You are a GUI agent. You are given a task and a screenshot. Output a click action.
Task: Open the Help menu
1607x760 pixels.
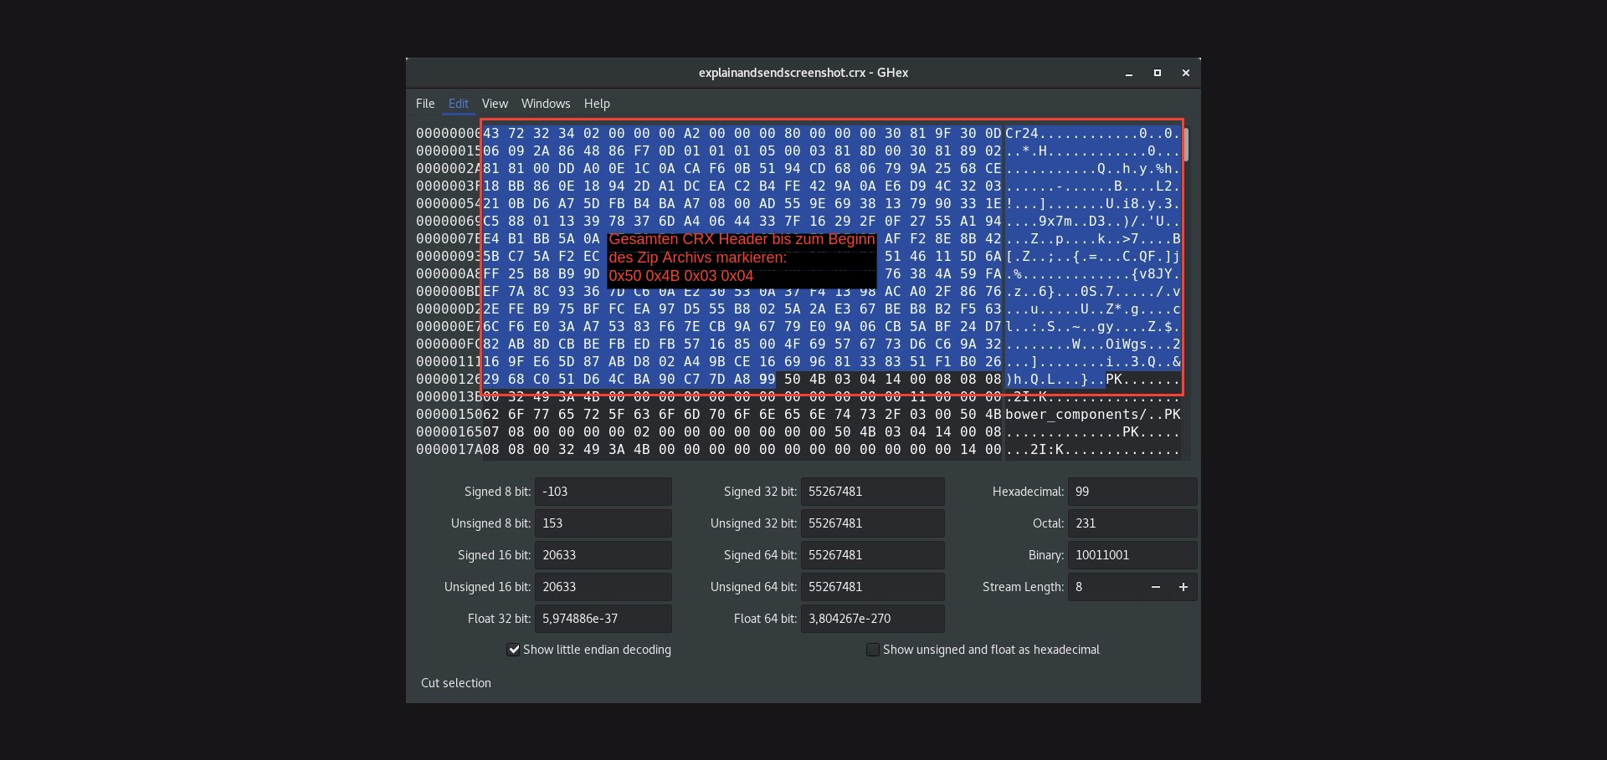[x=597, y=104]
